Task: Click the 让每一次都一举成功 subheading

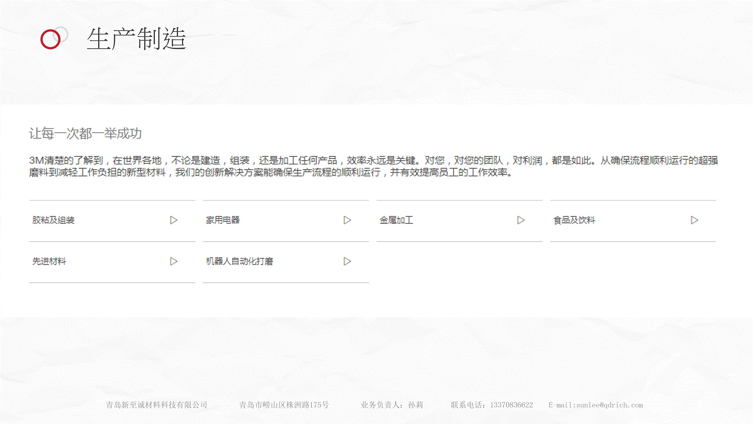Action: click(x=85, y=133)
